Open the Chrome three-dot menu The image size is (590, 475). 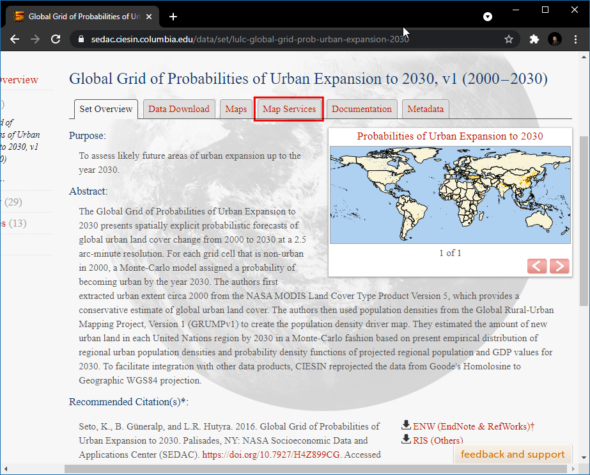coord(576,39)
